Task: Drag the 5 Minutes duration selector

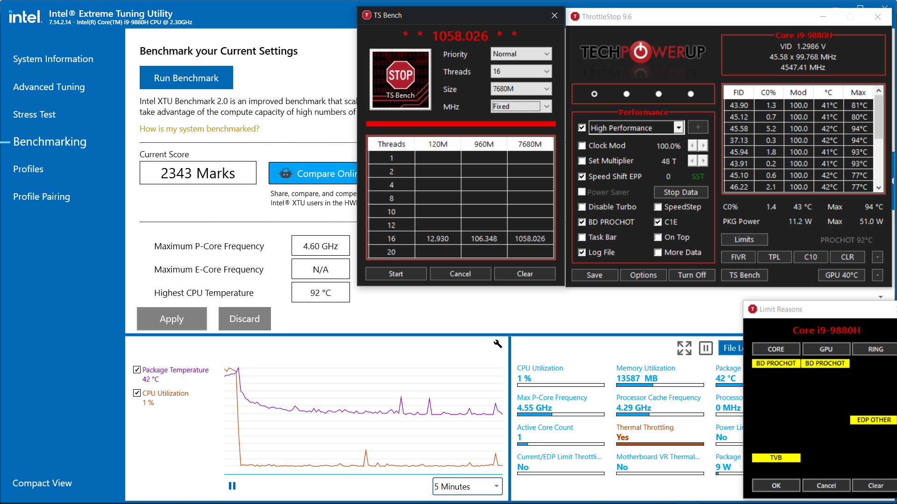Action: [466, 486]
